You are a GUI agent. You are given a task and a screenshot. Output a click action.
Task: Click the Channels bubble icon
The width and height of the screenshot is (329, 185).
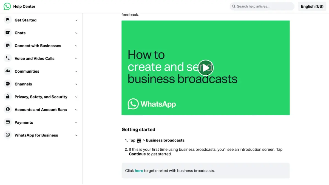pyautogui.click(x=8, y=84)
